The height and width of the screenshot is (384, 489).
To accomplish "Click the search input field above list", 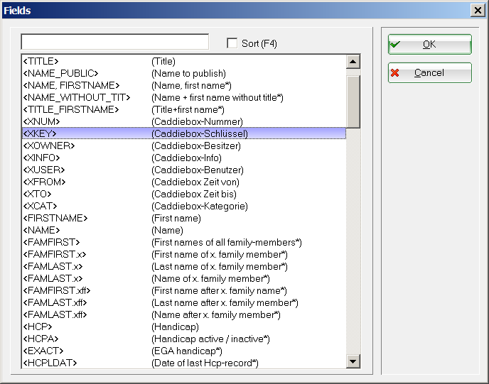I will click(114, 42).
